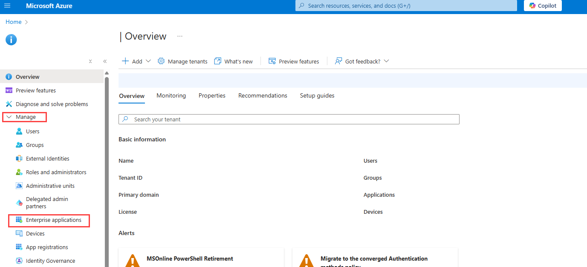587x267 pixels.
Task: Click the magnifier icon in tenant search box
Action: pos(125,119)
